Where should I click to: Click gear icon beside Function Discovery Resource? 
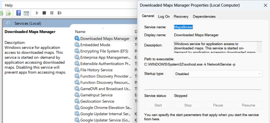click(77, 83)
